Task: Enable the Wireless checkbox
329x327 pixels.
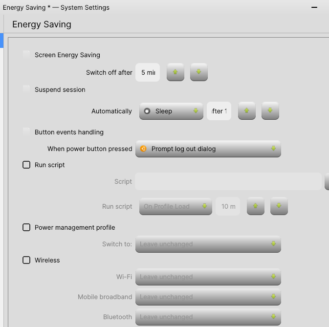Action: [x=26, y=260]
